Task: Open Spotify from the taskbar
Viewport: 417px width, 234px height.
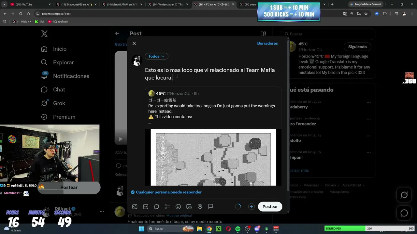Action: pyautogui.click(x=238, y=229)
